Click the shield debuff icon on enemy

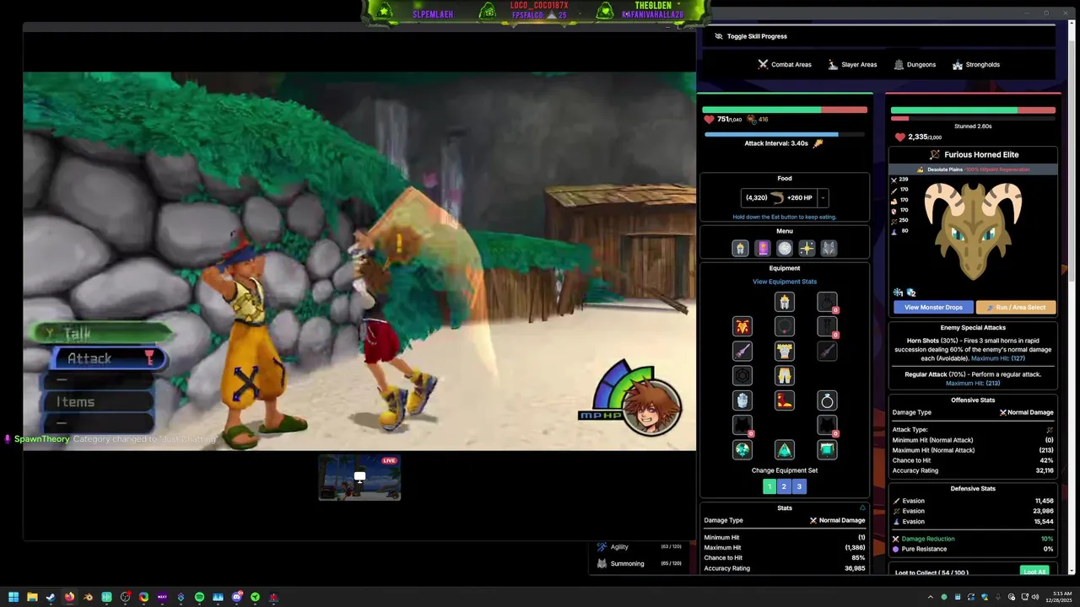point(911,293)
